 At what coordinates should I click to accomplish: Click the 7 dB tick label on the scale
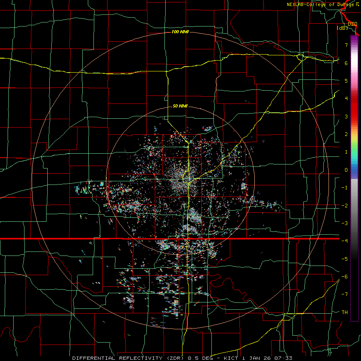coord(346,45)
